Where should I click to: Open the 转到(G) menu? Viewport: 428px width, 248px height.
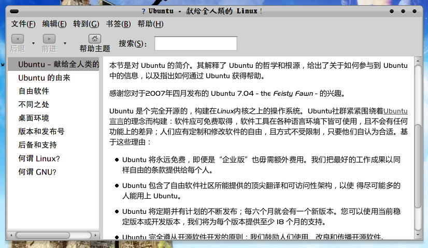tap(86, 24)
